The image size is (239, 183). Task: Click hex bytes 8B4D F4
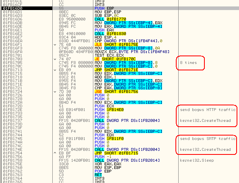67,103
